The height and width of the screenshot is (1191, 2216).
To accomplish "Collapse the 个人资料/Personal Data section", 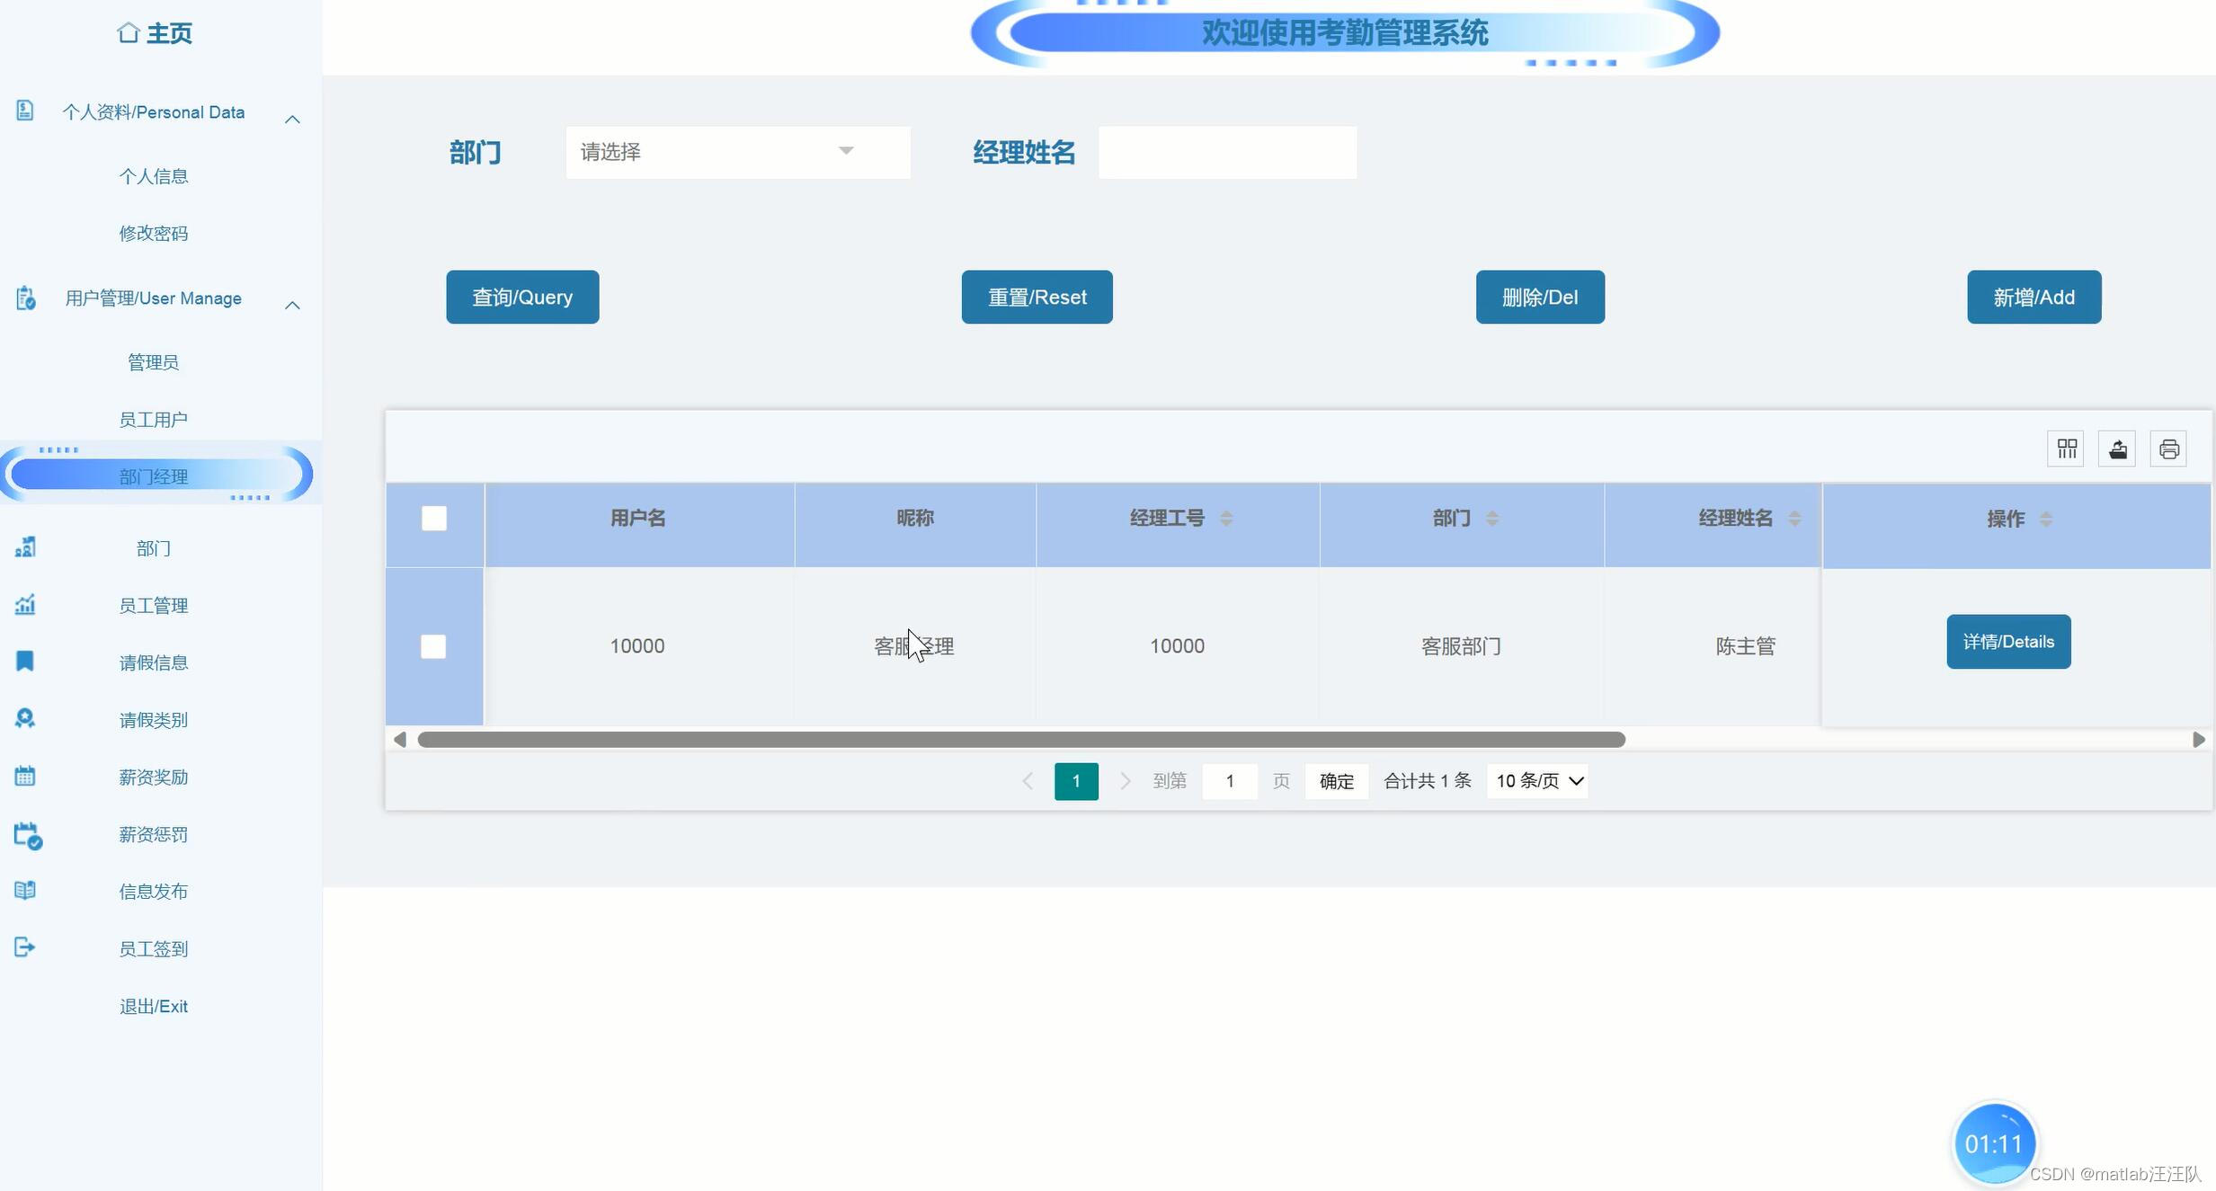I will click(292, 120).
